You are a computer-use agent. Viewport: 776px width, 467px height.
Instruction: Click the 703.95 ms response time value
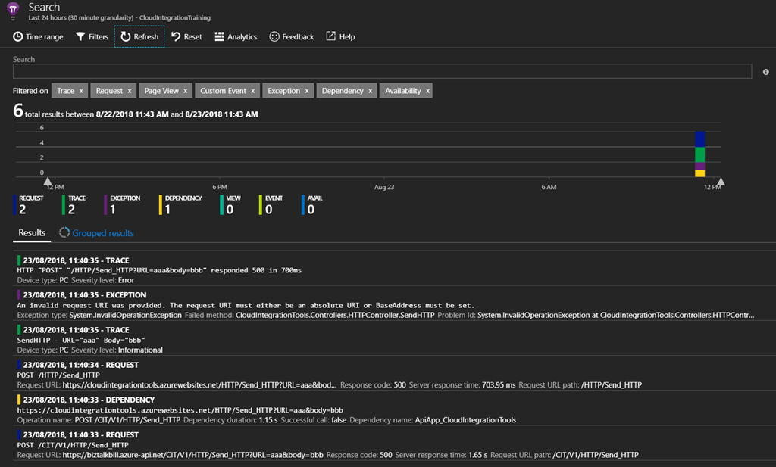[499, 385]
